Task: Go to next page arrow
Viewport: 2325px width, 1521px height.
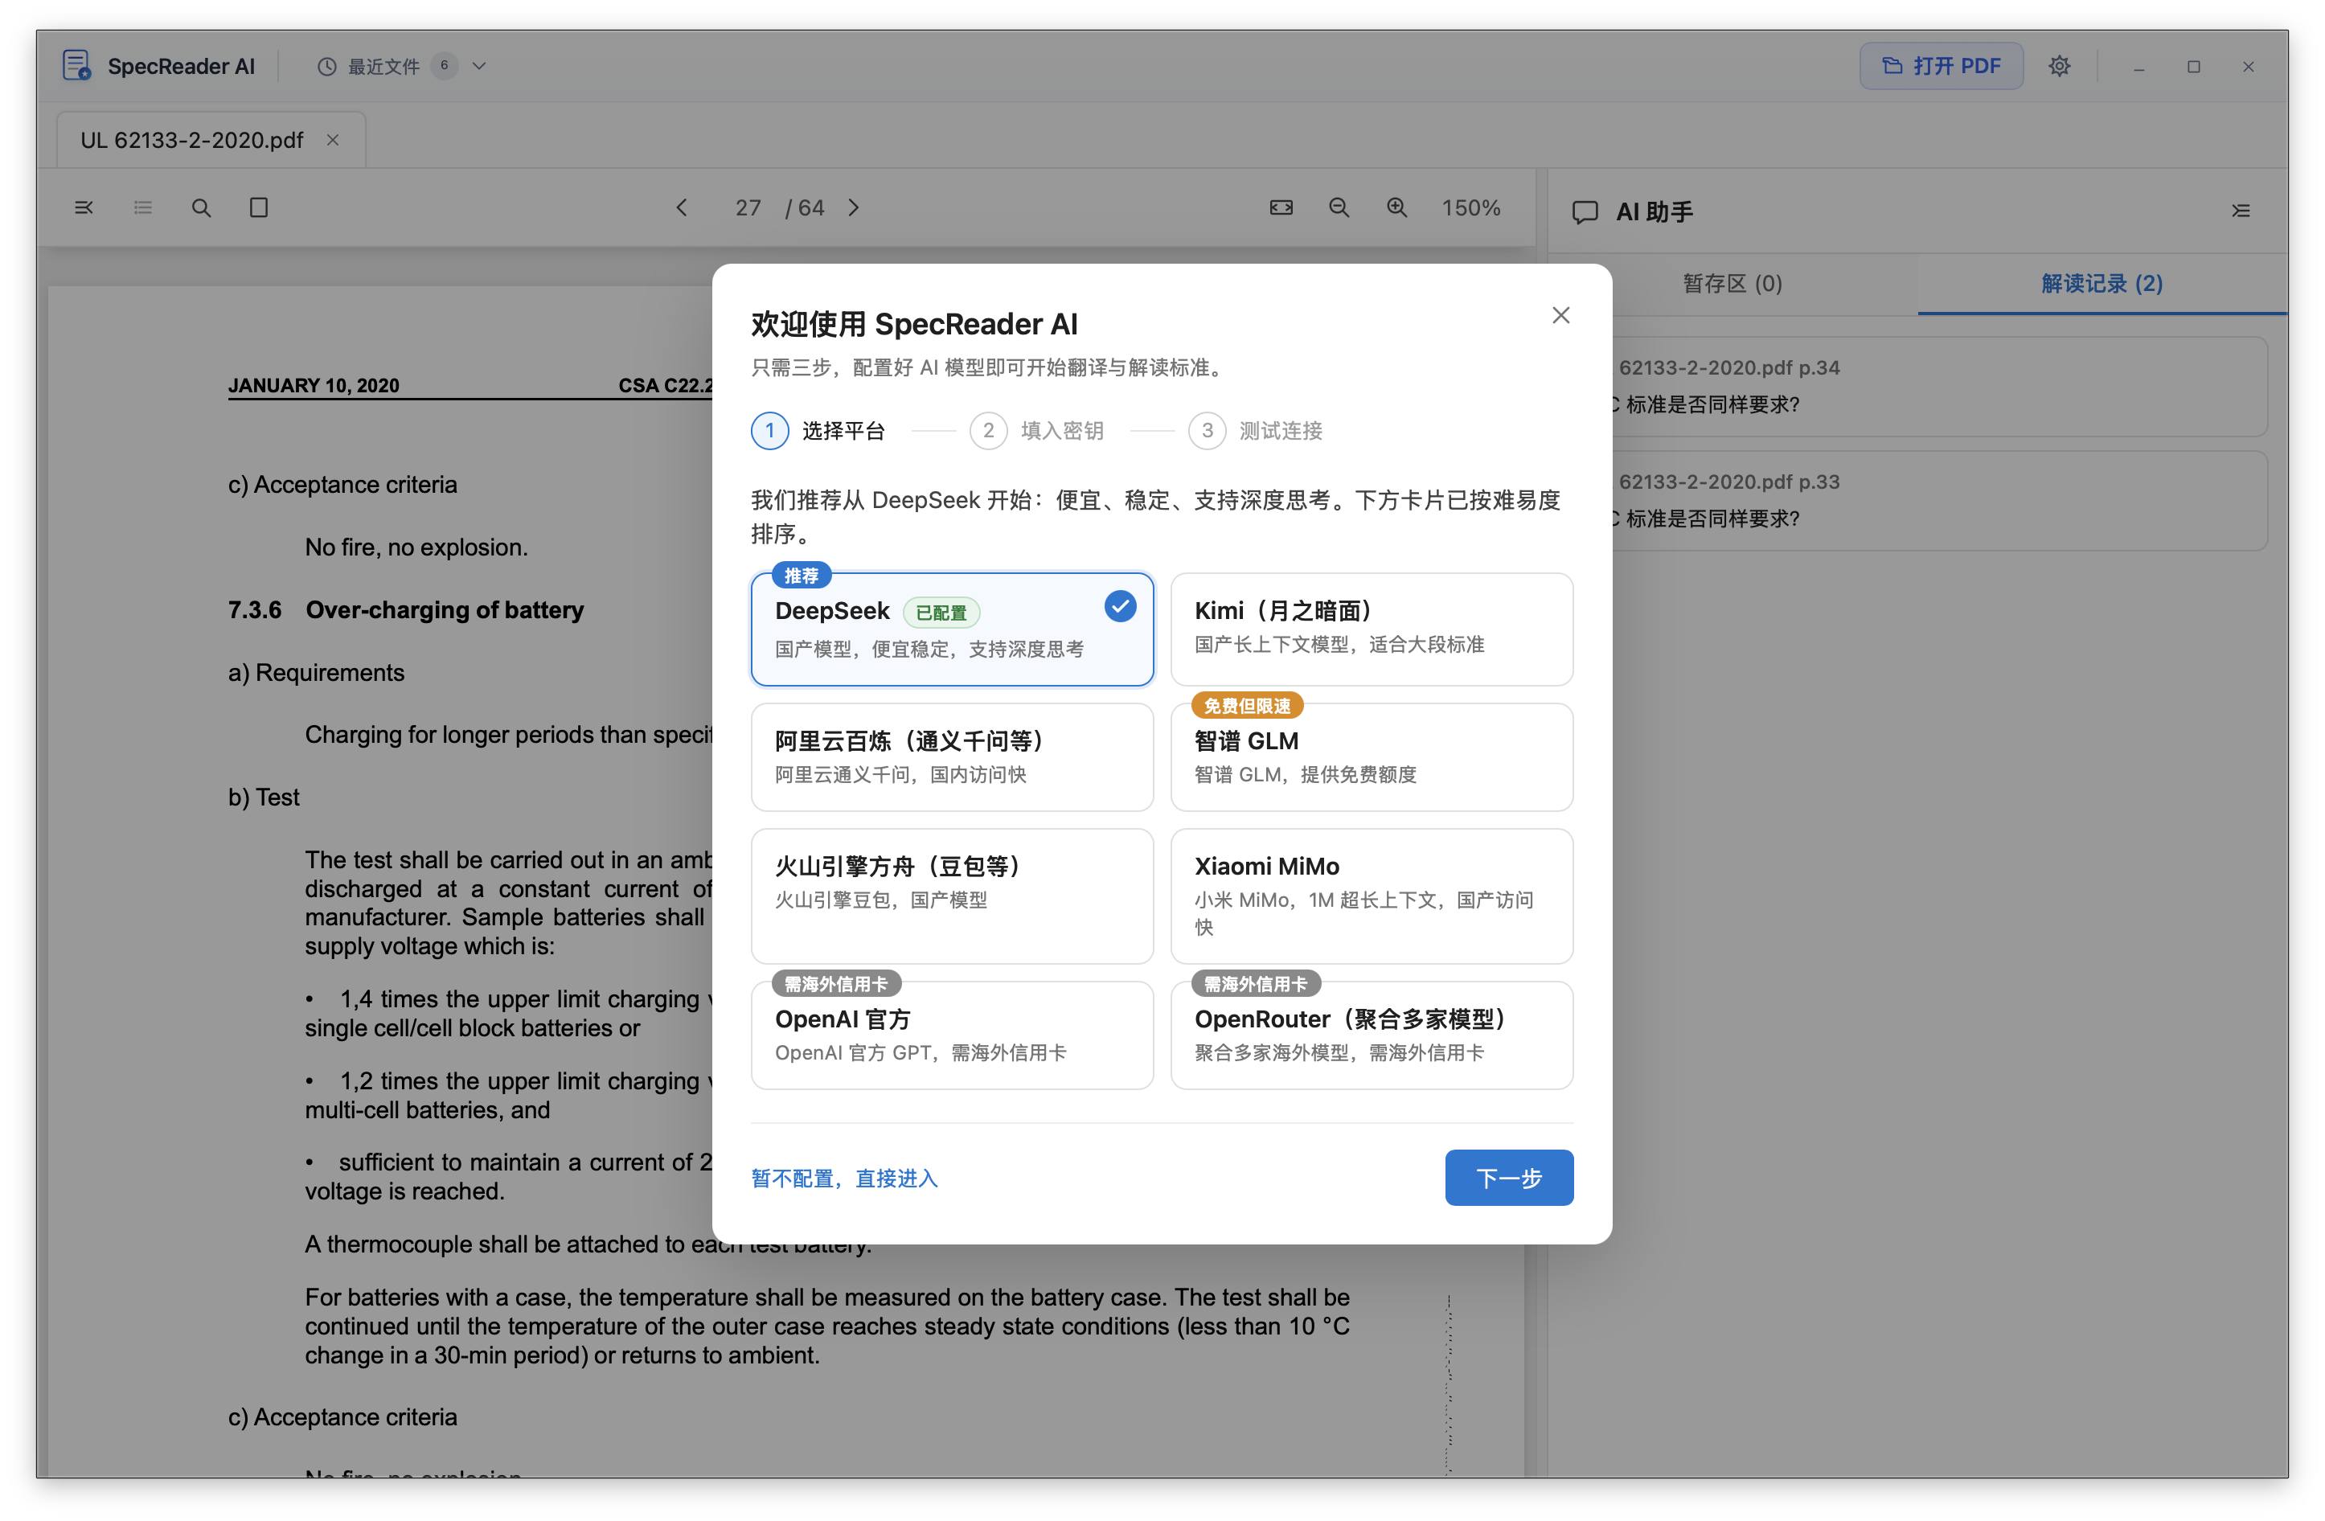Action: tap(854, 207)
